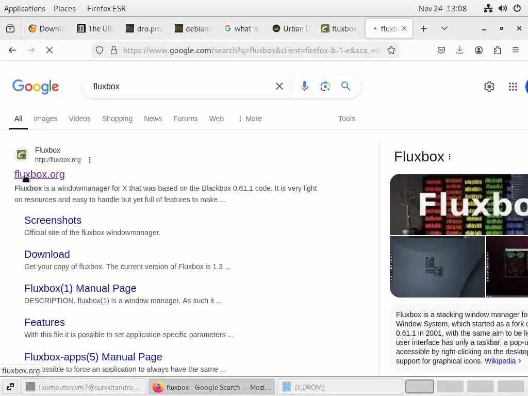Open the Screenshots sitelink
528x396 pixels.
tap(53, 220)
